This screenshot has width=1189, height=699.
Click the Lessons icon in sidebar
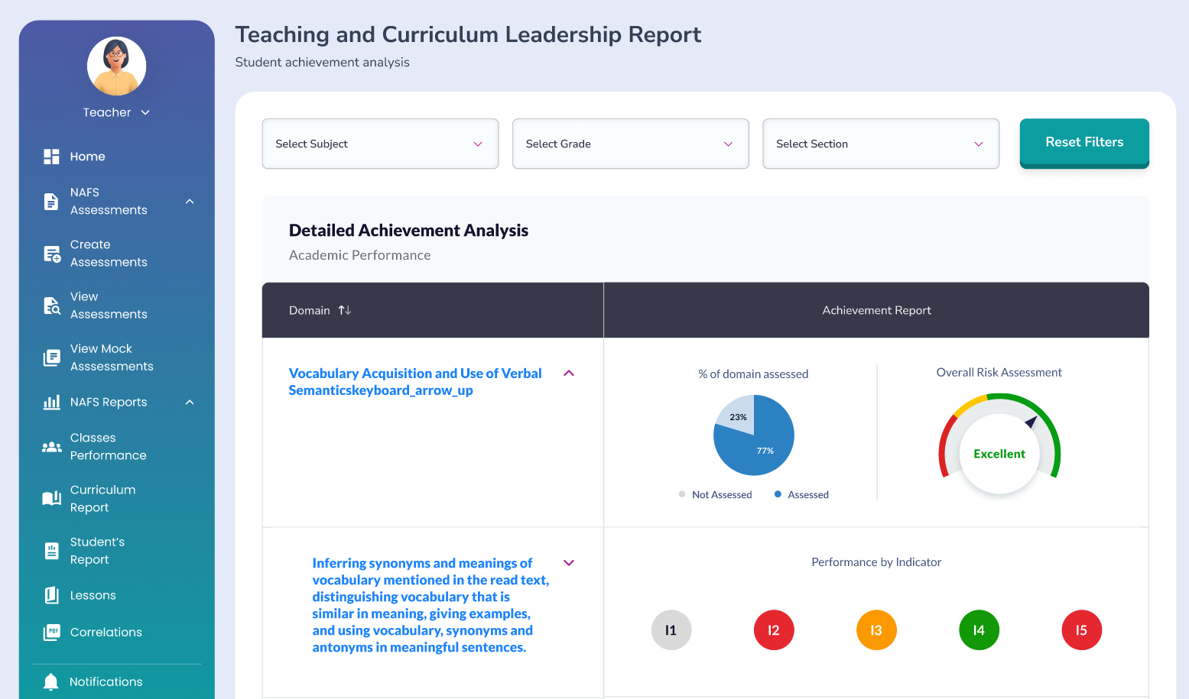[x=51, y=595]
